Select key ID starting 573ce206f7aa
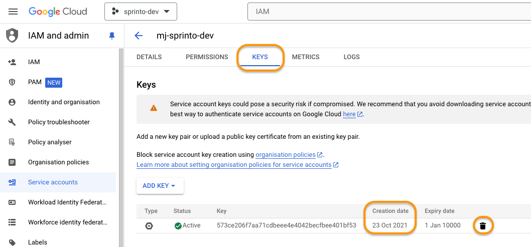This screenshot has height=247, width=531. pyautogui.click(x=287, y=225)
